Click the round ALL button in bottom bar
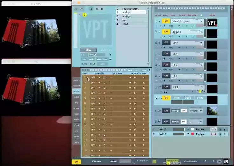Screen dimensions: 234x166 (219, 162)
